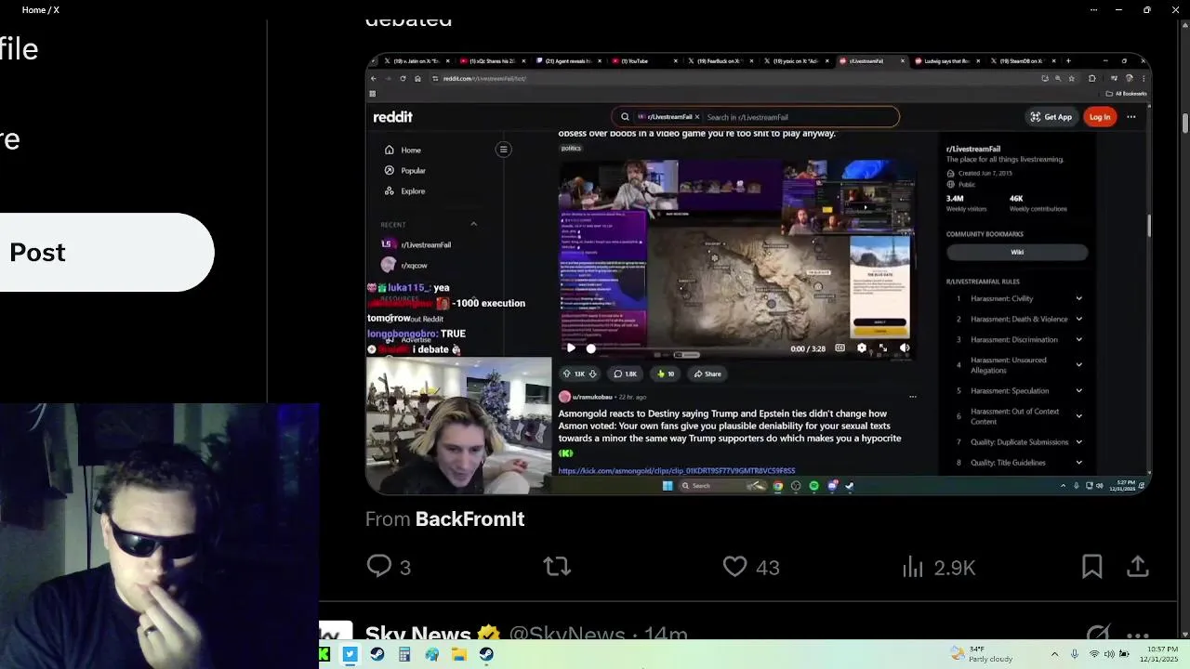Image resolution: width=1190 pixels, height=669 pixels.
Task: Click the kick.com clip link in post
Action: [676, 470]
